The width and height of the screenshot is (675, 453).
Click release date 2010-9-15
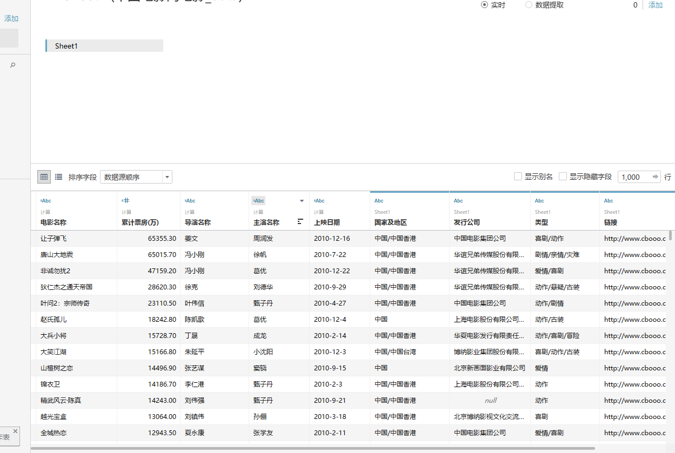(x=340, y=368)
